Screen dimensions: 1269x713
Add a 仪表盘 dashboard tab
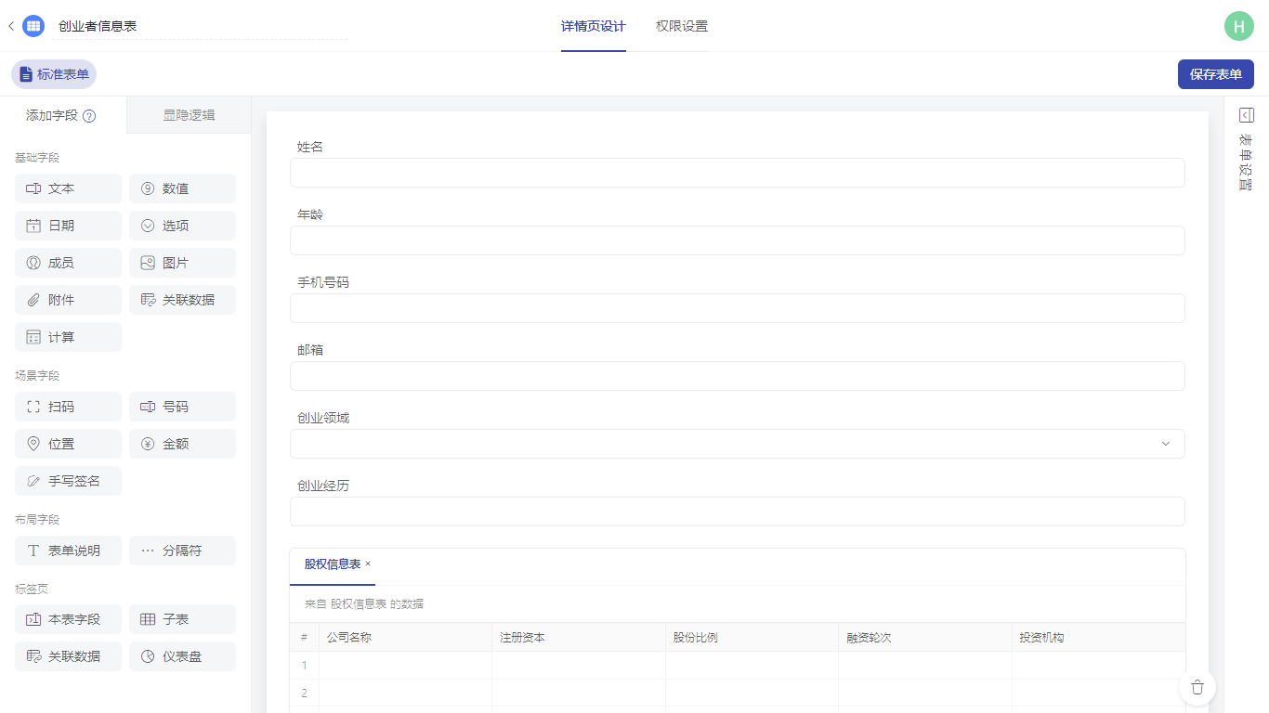click(182, 656)
